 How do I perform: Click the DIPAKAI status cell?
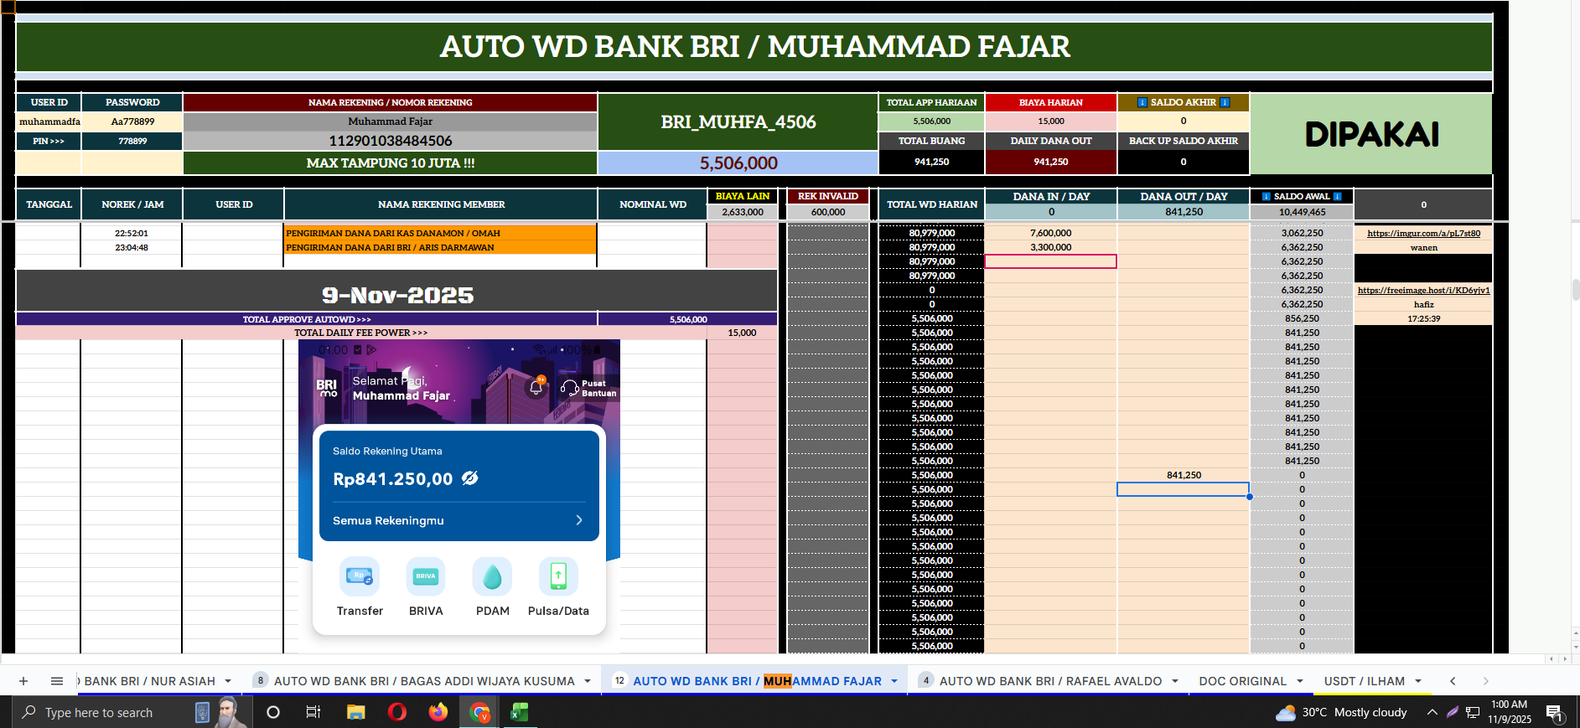[x=1371, y=134]
